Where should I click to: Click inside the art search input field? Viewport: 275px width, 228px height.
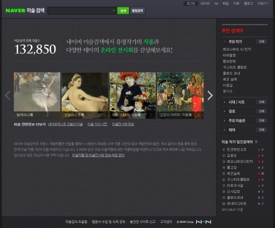(80, 11)
